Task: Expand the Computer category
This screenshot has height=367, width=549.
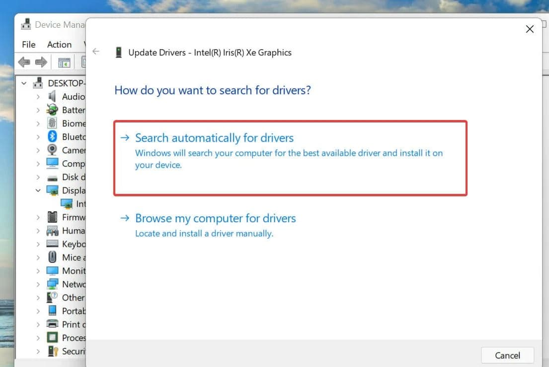Action: tap(38, 164)
